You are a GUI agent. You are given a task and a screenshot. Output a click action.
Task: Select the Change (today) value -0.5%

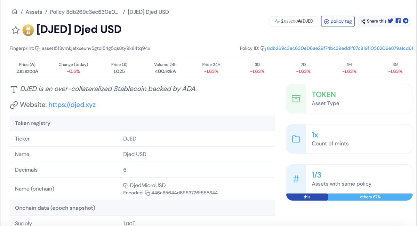tap(73, 71)
